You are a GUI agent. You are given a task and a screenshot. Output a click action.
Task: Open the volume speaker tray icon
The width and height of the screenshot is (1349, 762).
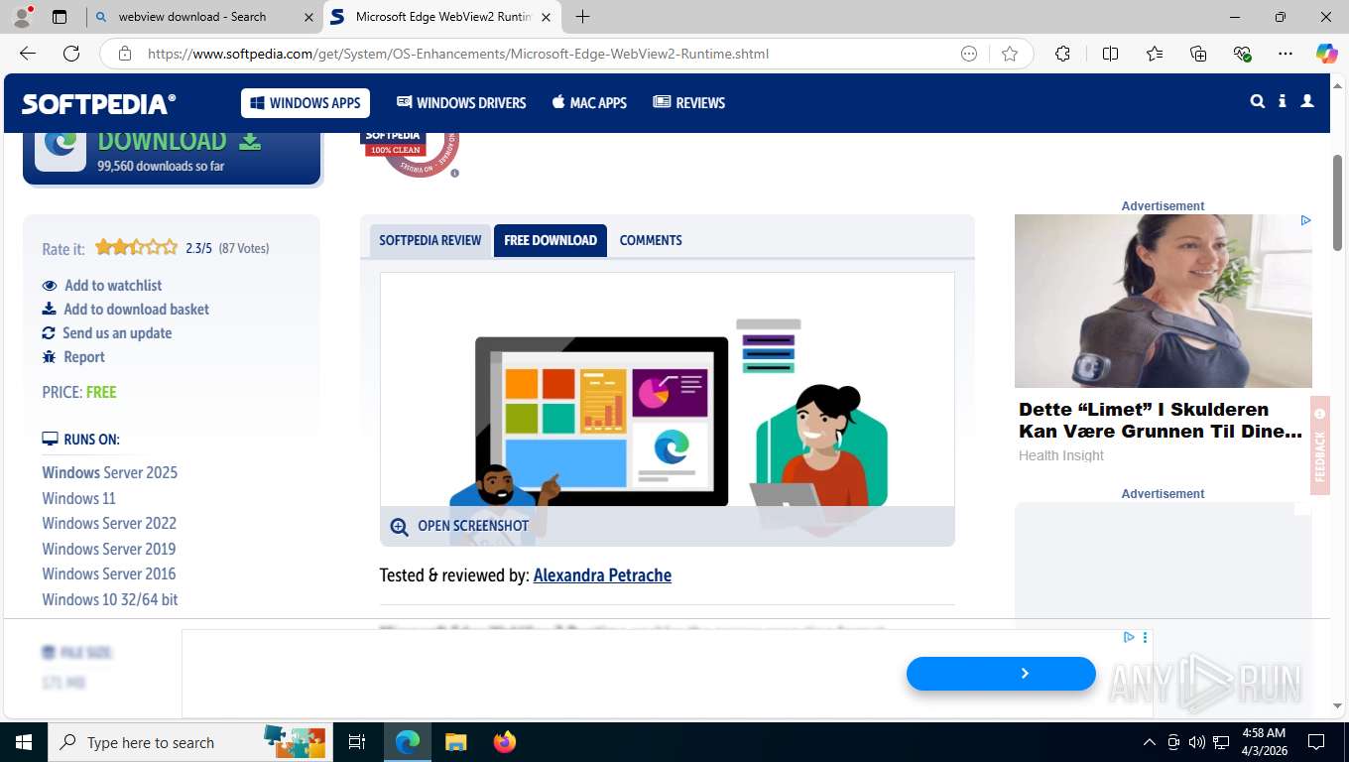1197,742
